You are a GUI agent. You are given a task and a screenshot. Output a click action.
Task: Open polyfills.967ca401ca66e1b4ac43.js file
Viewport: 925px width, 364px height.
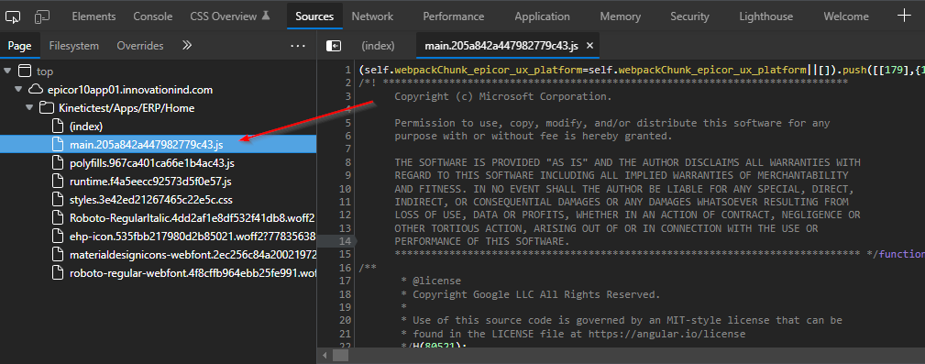point(151,163)
